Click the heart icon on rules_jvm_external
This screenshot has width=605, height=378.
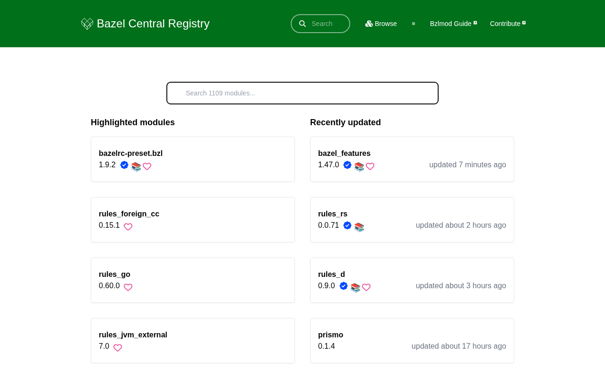118,348
